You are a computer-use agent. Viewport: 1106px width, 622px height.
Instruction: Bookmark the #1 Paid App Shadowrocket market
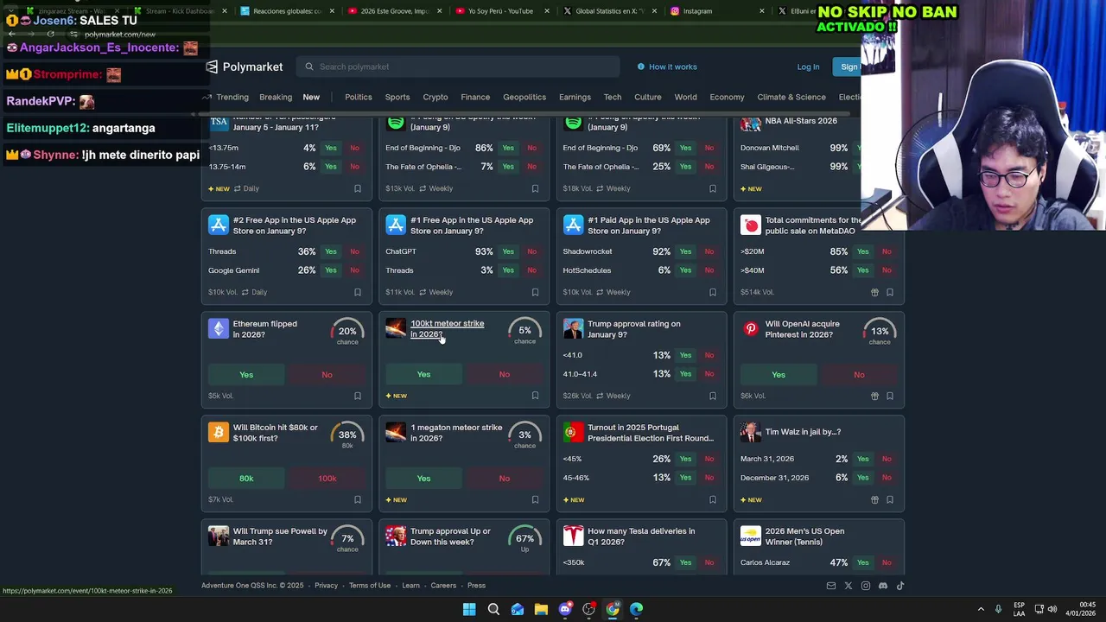713,292
